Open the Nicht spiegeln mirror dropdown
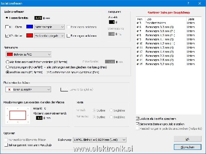The height and width of the screenshot is (154, 206). (49, 27)
